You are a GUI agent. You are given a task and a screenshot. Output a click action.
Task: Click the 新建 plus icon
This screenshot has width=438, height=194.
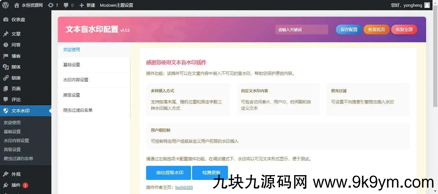click(82, 5)
